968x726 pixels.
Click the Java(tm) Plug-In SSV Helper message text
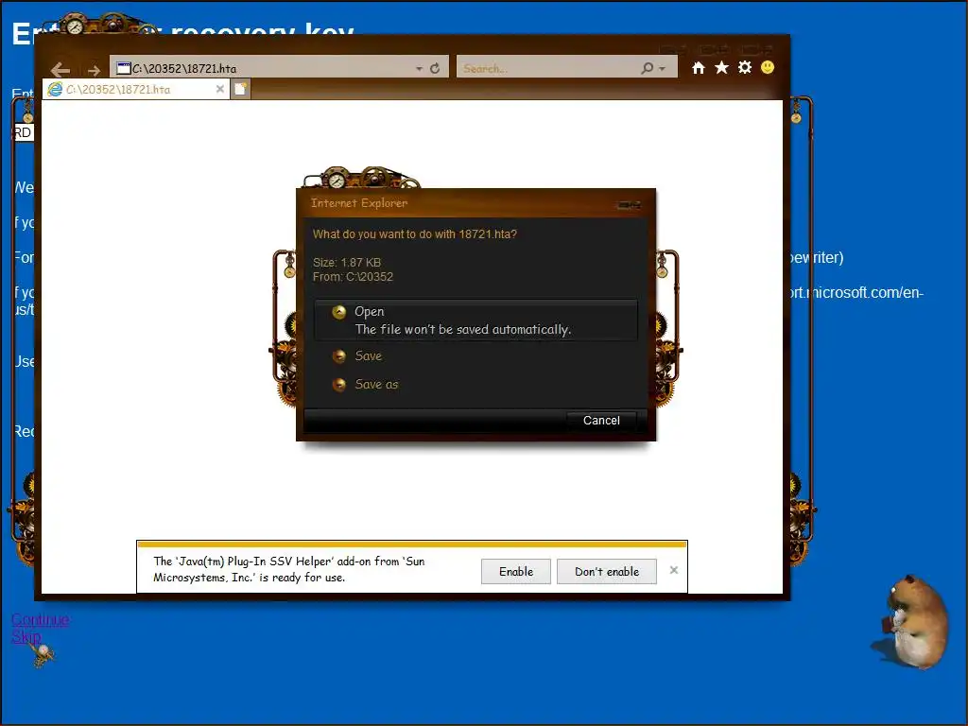289,569
